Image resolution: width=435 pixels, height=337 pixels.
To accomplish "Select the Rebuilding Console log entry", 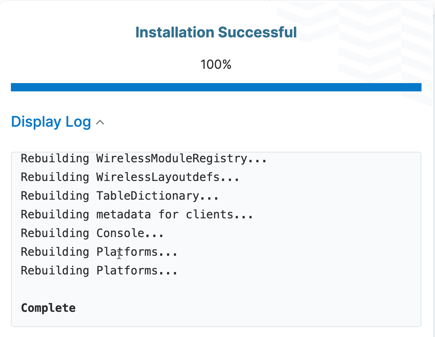I will click(92, 233).
